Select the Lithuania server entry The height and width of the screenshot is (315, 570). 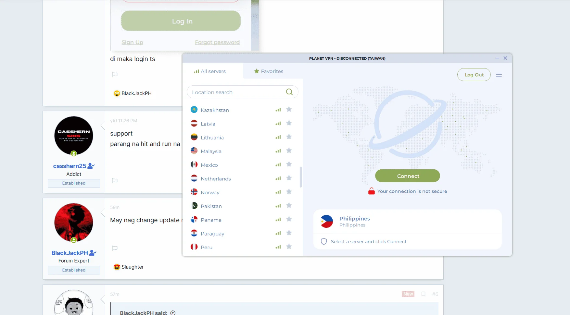pyautogui.click(x=242, y=137)
